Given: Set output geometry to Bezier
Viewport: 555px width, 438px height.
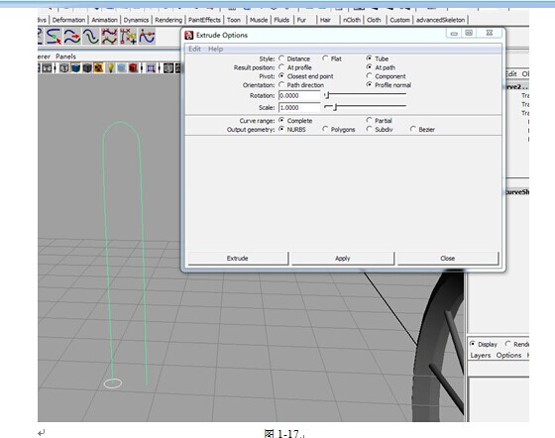Looking at the screenshot, I should click(413, 129).
